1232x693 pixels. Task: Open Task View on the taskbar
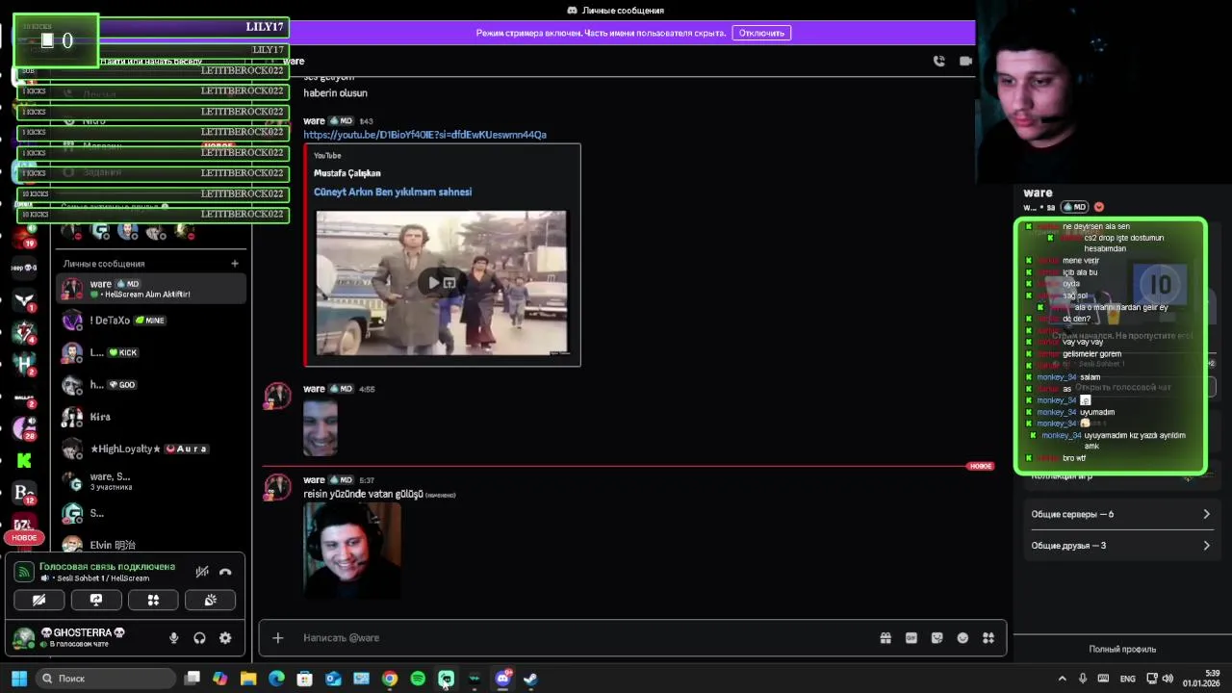click(x=192, y=679)
